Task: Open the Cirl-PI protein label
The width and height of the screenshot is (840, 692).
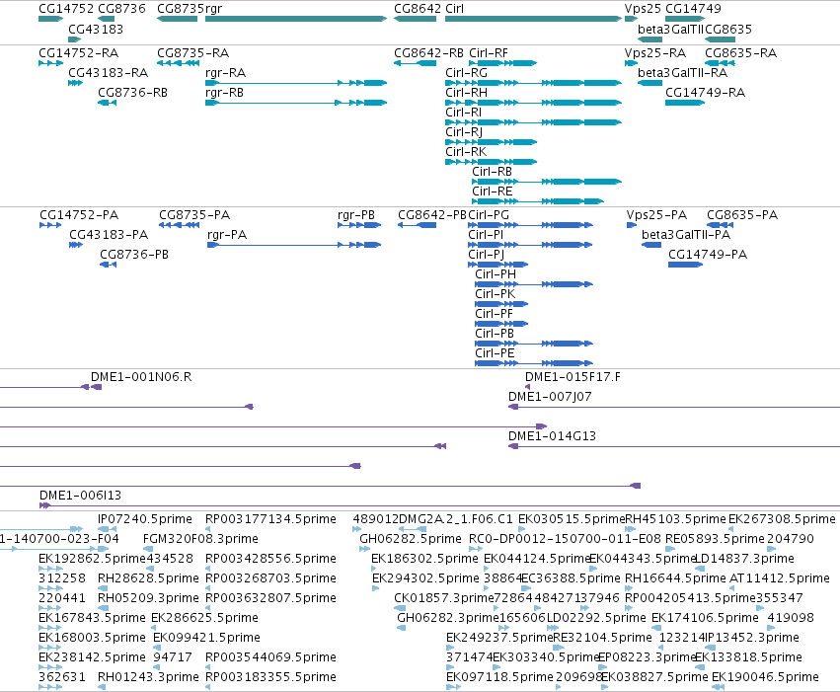Action: (x=486, y=235)
